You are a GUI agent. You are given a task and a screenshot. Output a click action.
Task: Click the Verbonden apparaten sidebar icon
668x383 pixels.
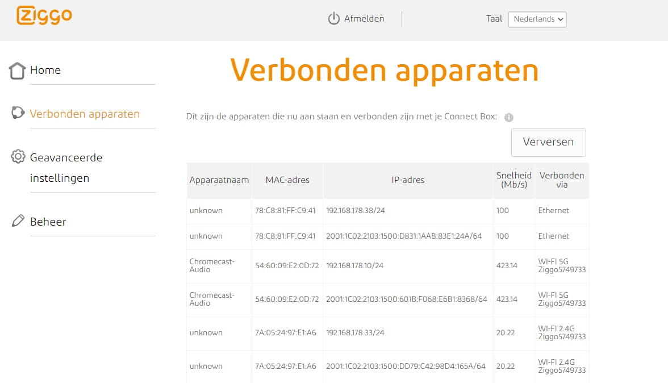tap(18, 113)
